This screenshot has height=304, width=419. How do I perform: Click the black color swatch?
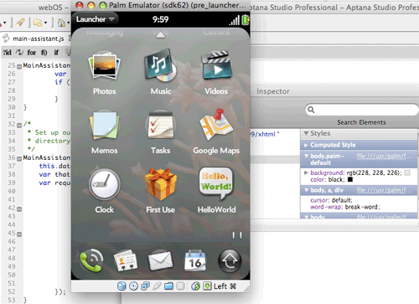pos(350,179)
